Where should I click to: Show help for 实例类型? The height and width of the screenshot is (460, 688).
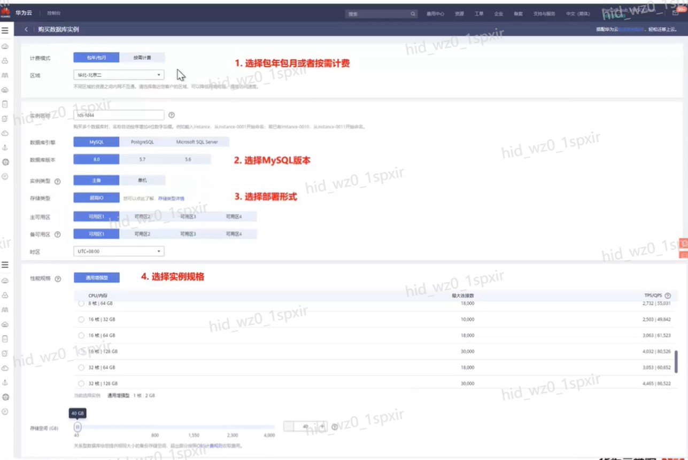(58, 181)
